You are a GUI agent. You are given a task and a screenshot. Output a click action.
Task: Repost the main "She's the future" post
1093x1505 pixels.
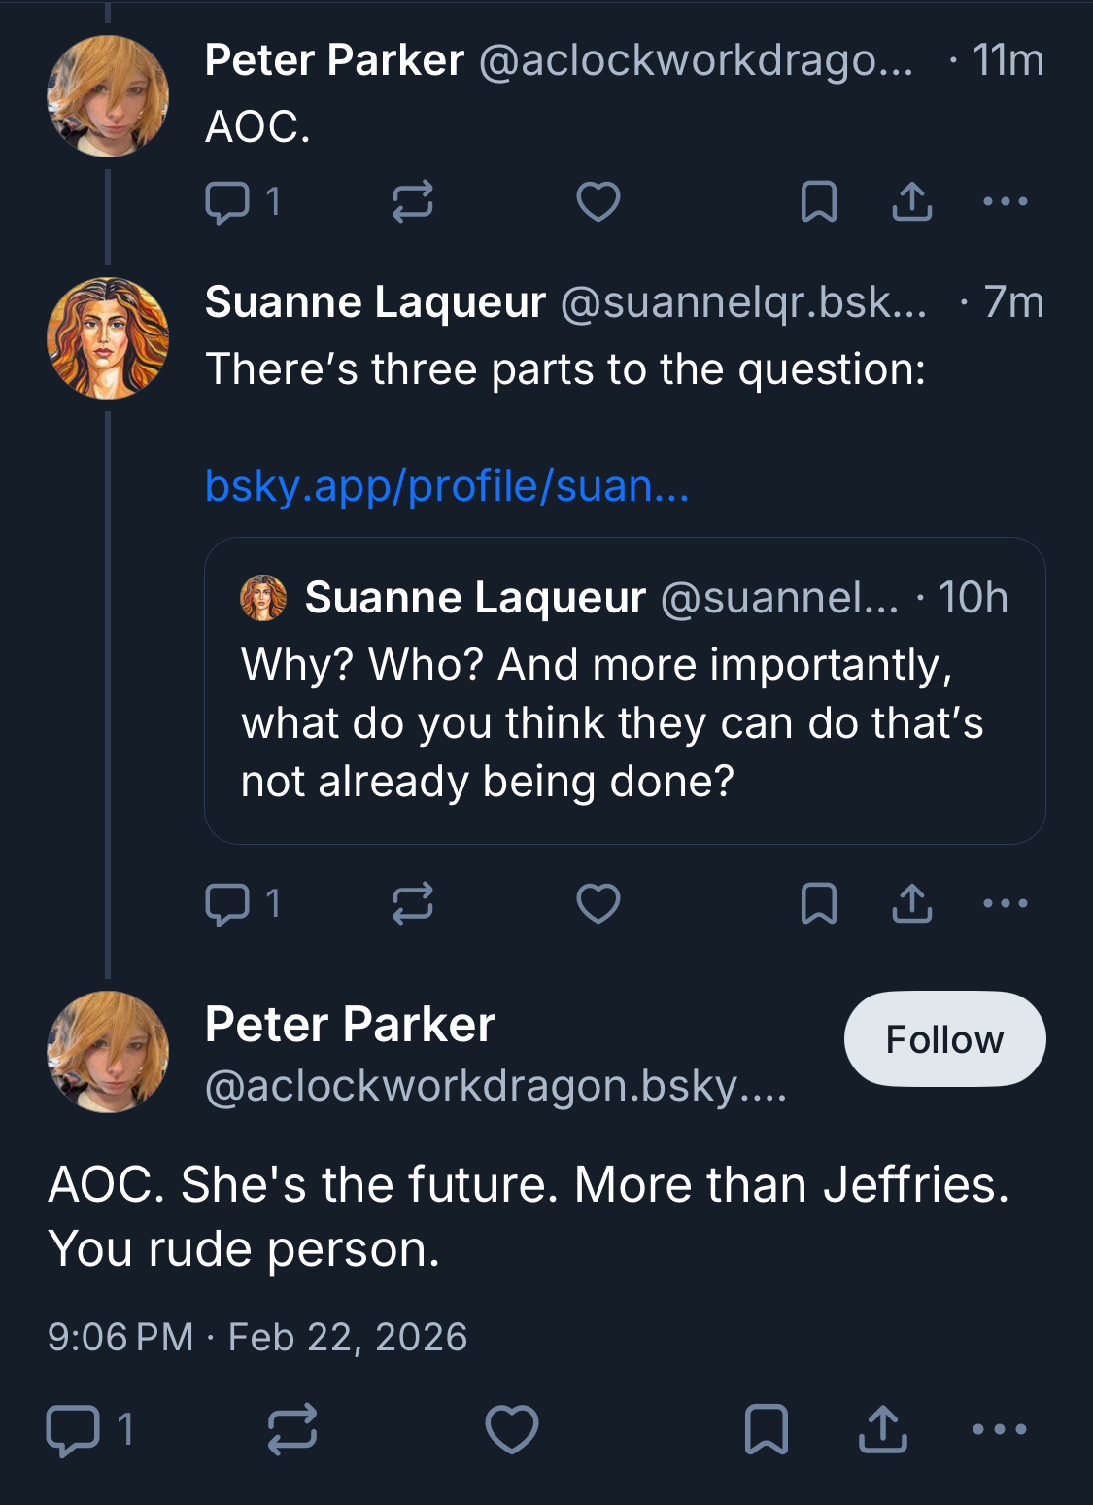coord(291,1429)
